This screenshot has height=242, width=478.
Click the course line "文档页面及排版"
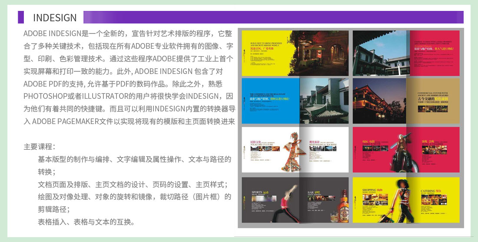(133, 185)
